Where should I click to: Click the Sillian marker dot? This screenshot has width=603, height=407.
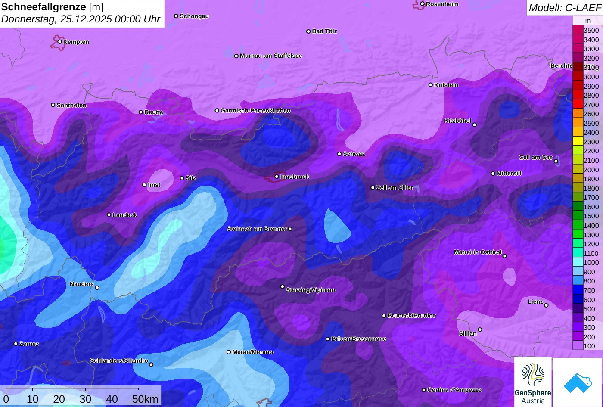tap(480, 330)
